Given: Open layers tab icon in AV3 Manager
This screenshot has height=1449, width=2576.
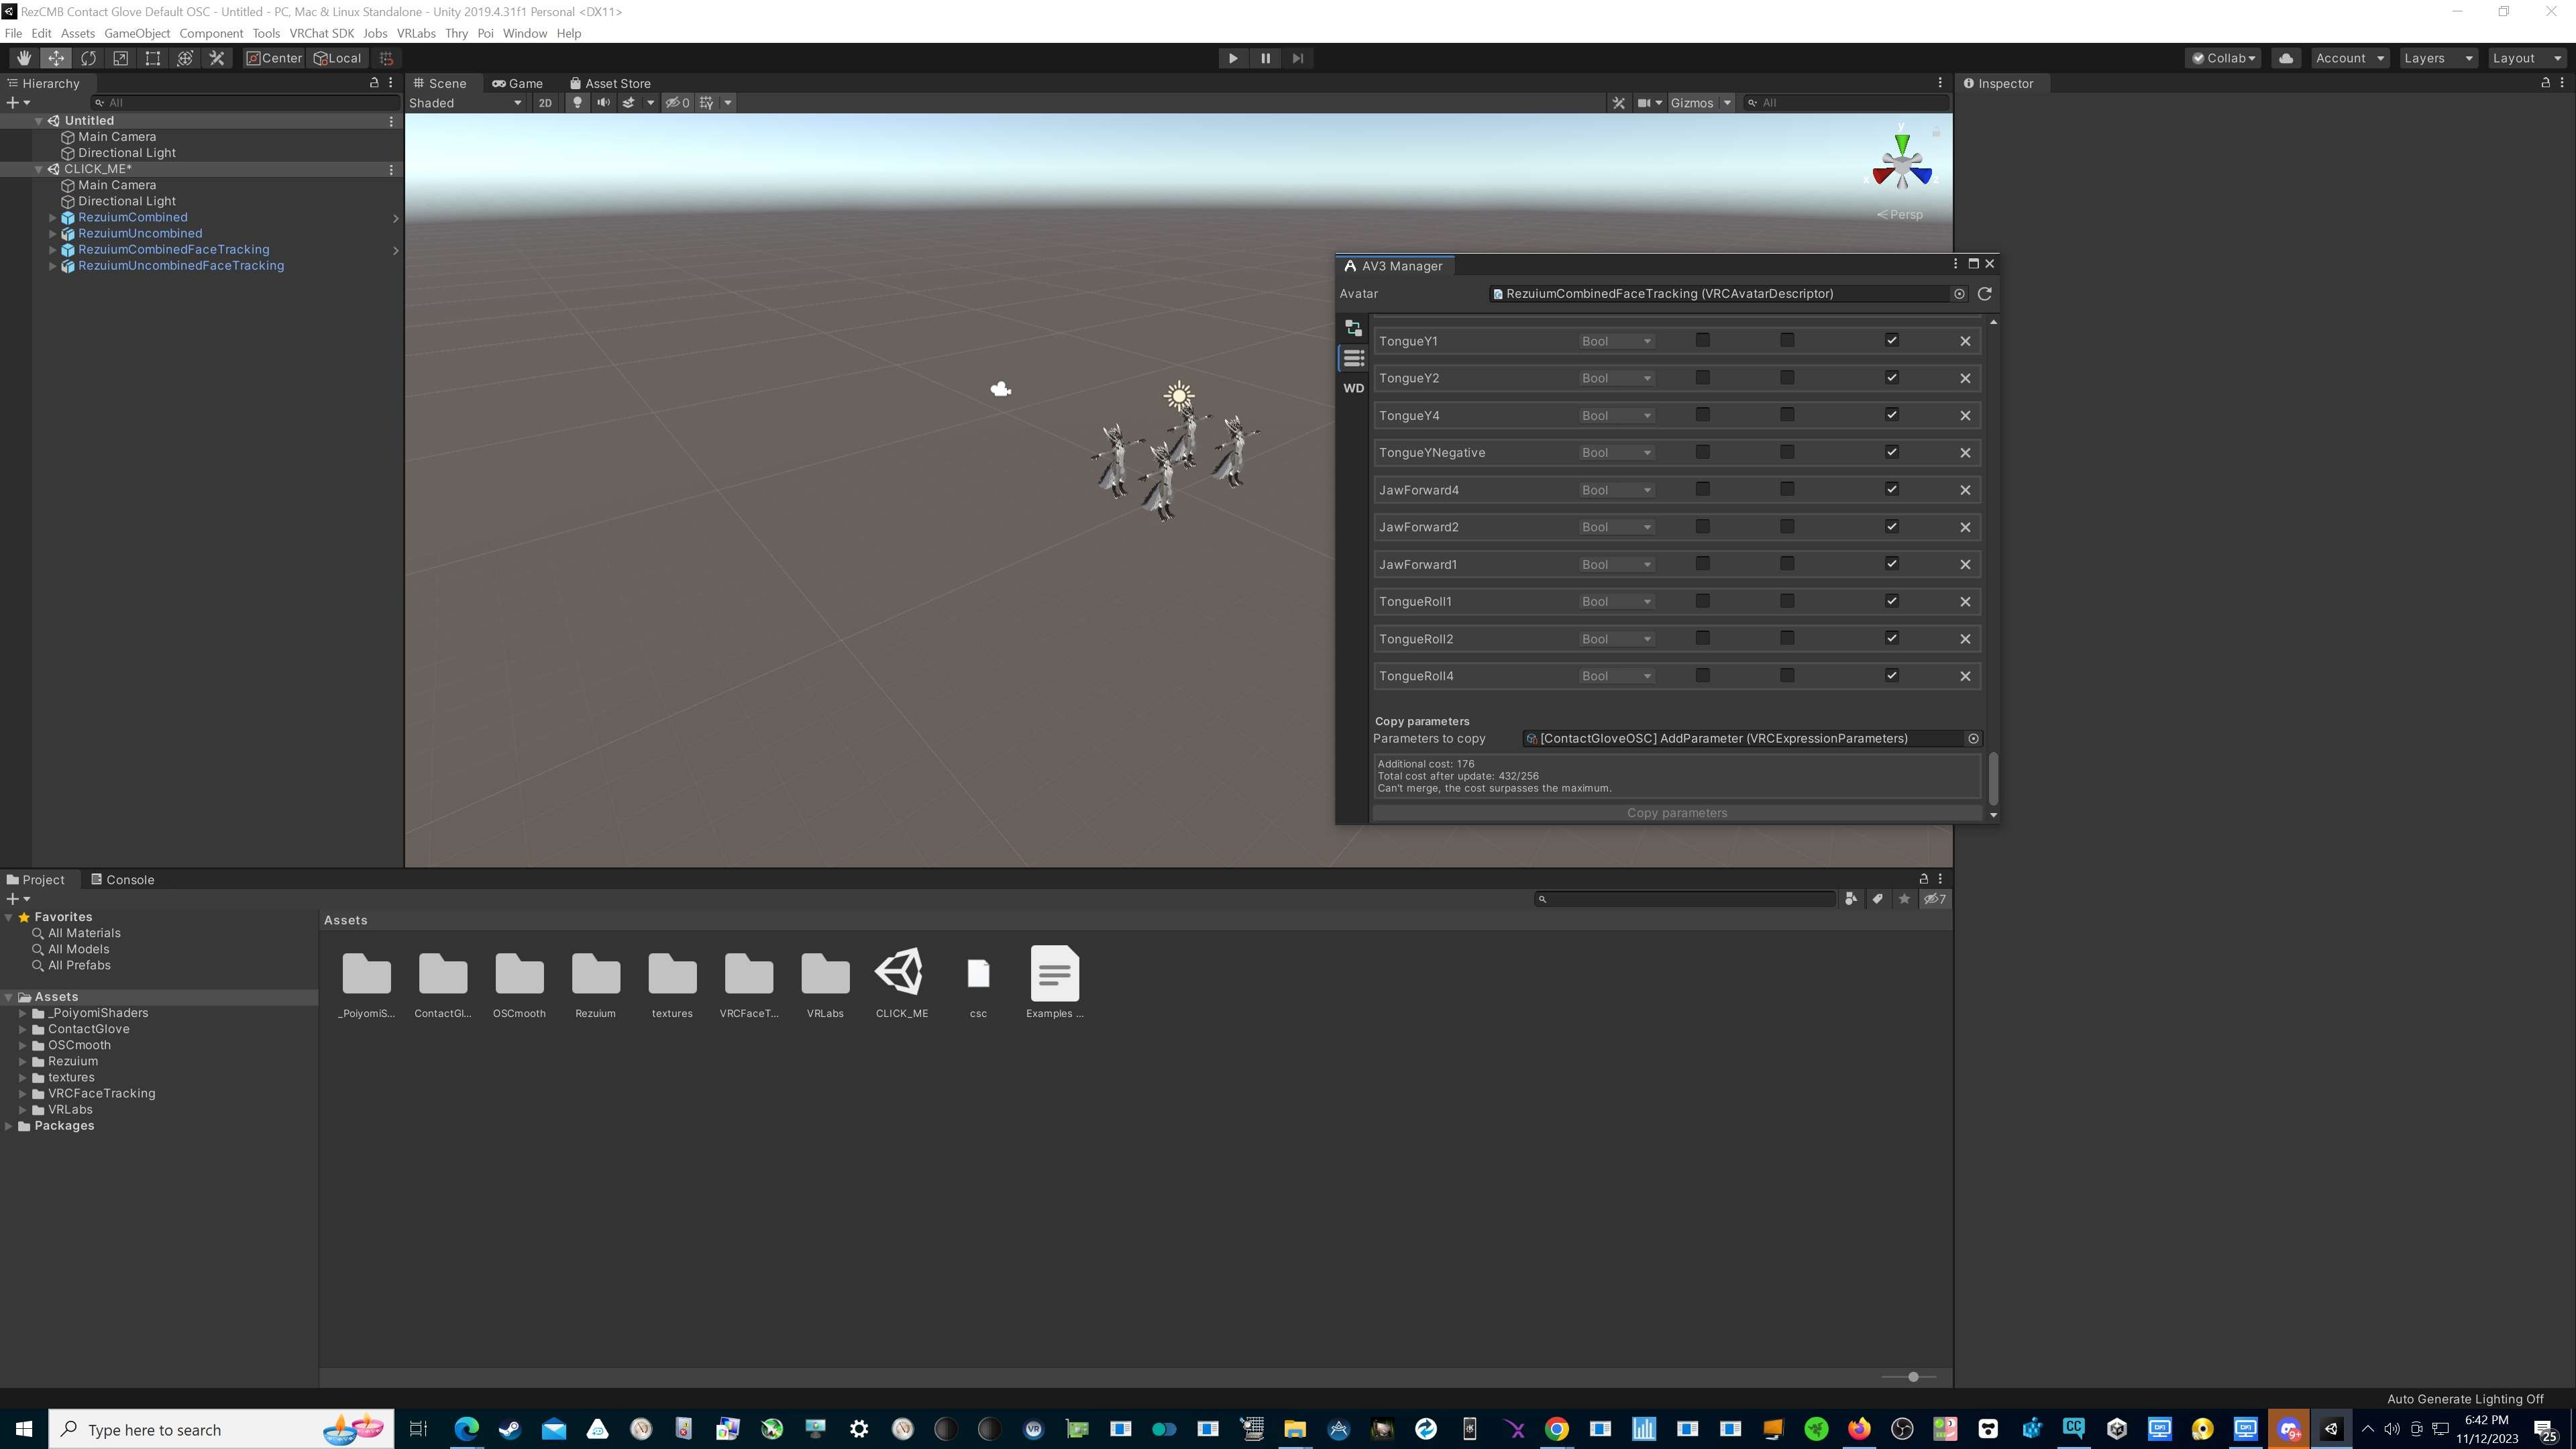Looking at the screenshot, I should [1353, 328].
